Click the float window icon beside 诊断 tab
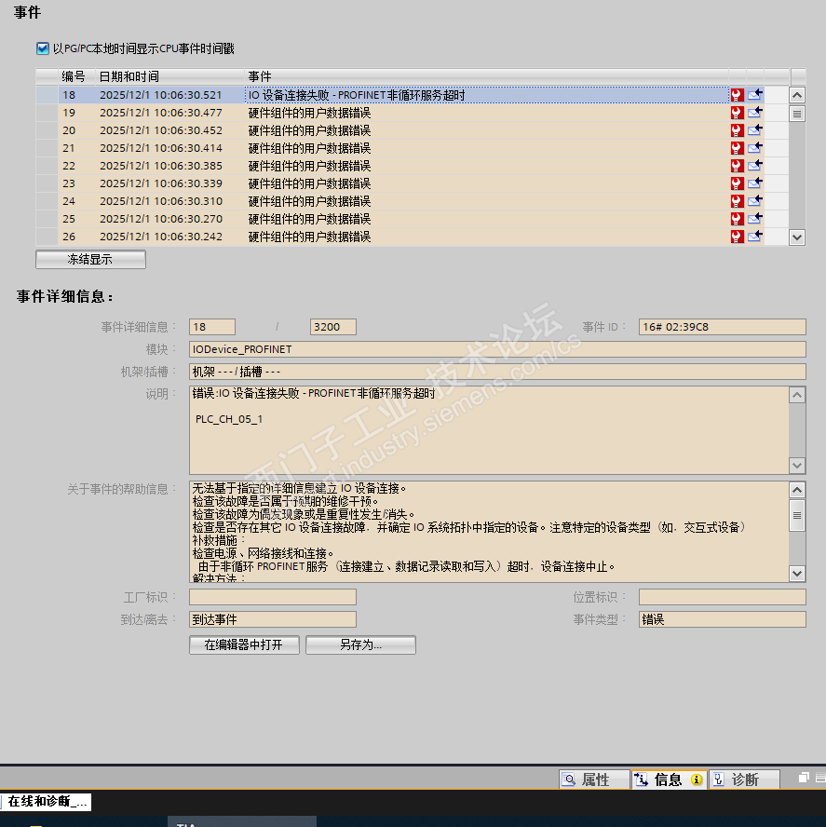826x827 pixels. 804,778
